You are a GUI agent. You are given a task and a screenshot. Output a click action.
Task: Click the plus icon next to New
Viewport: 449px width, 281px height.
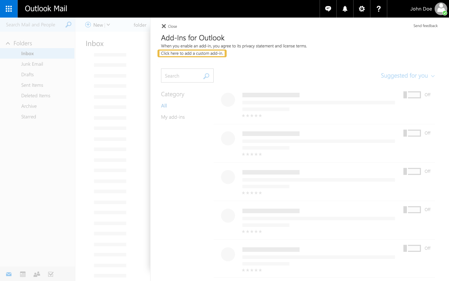pos(88,25)
